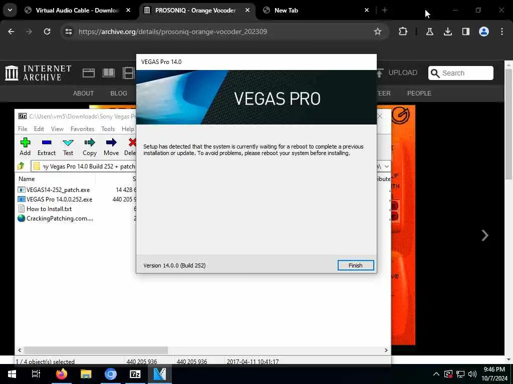The width and height of the screenshot is (513, 384).
Task: Select VEGAS Pro 14.0.0.252.exe in the file list
Action: click(59, 199)
